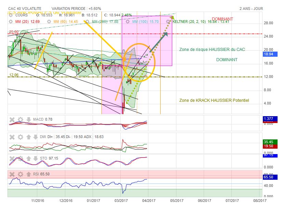Viewport: 282px width, 204px height.
Task: Click the "C: 18.944" close value
Action: [x=112, y=15]
